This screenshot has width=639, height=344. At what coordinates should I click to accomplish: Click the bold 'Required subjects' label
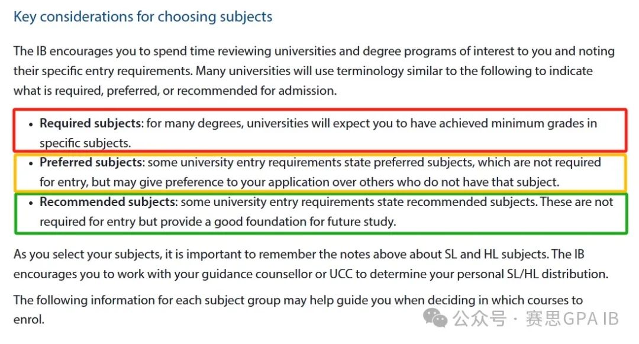click(x=90, y=123)
